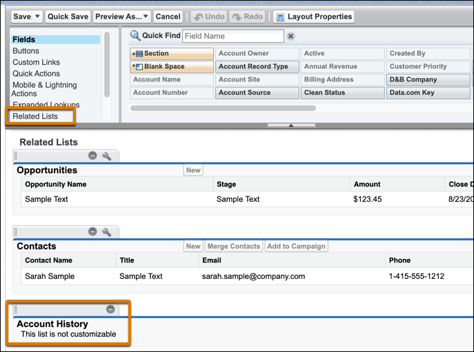
Task: Select the Account Source field
Action: (257, 93)
